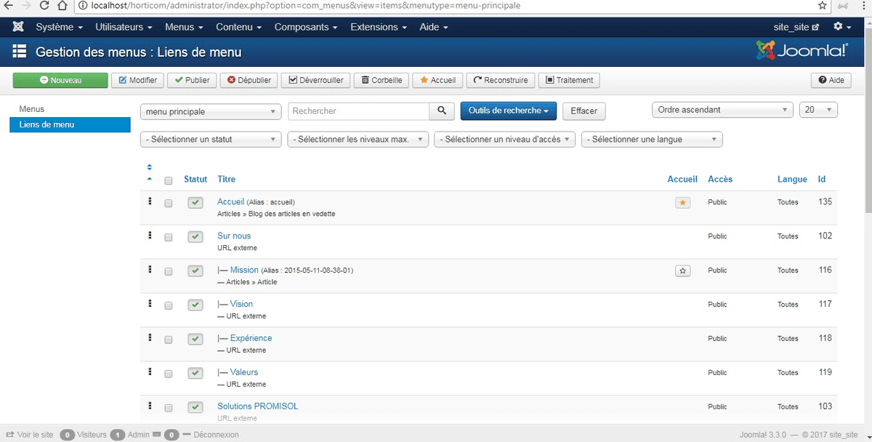Viewport: 872px width, 442px height.
Task: Tick the checkbox for Expérience row
Action: (x=169, y=339)
